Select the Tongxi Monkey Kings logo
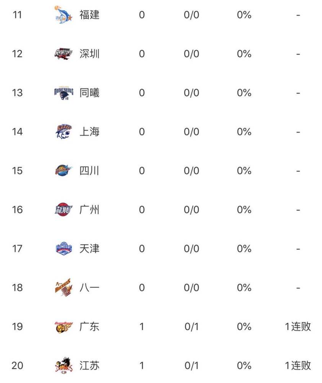Image resolution: width=322 pixels, height=383 pixels. pos(63,93)
